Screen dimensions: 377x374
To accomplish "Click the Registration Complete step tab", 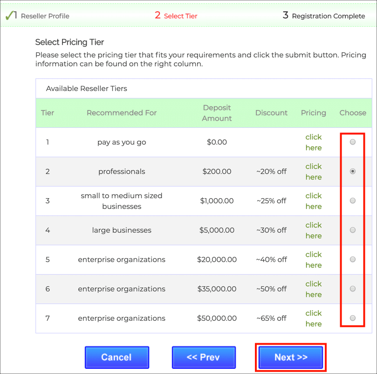I will [x=324, y=16].
